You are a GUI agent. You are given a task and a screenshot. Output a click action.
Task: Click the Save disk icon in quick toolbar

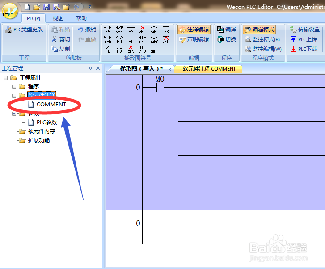pyautogui.click(x=46, y=7)
